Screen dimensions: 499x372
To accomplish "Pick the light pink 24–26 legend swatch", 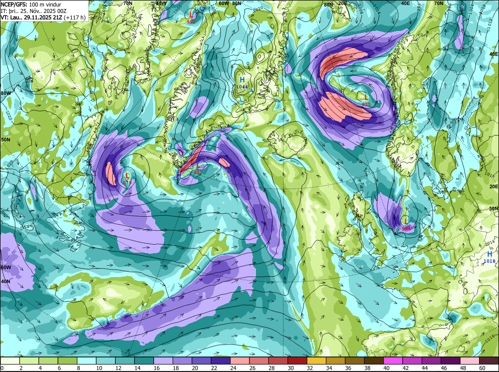I will pos(240,361).
